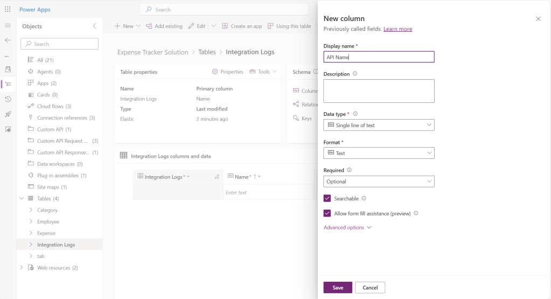This screenshot has width=551, height=299.
Task: Open the Learn more link
Action: [398, 29]
